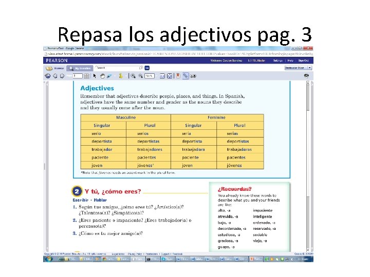
Task: Click the scrollbar down arrow
Action: tap(308, 250)
